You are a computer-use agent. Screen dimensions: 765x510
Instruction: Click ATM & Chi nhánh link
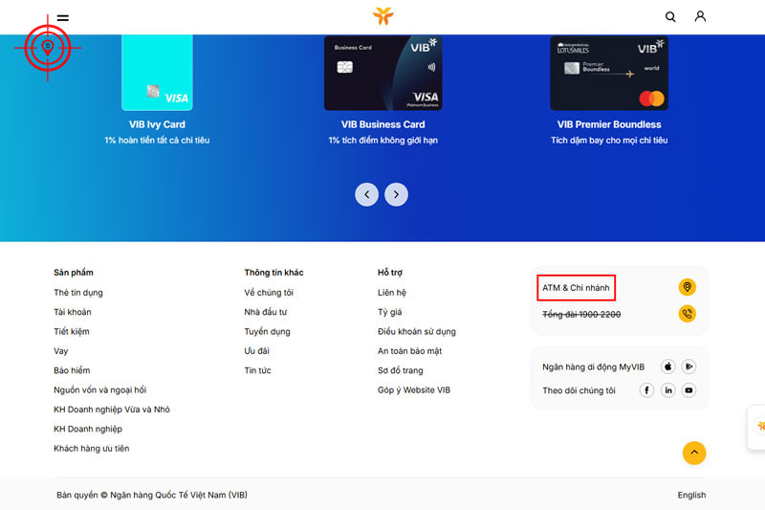576,288
